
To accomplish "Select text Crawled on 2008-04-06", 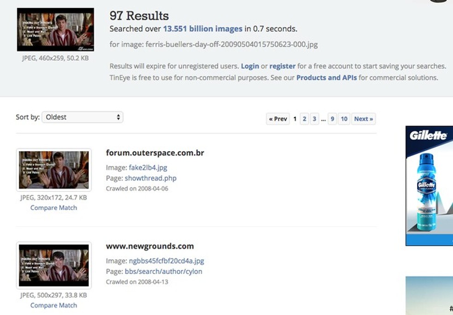I will (137, 188).
